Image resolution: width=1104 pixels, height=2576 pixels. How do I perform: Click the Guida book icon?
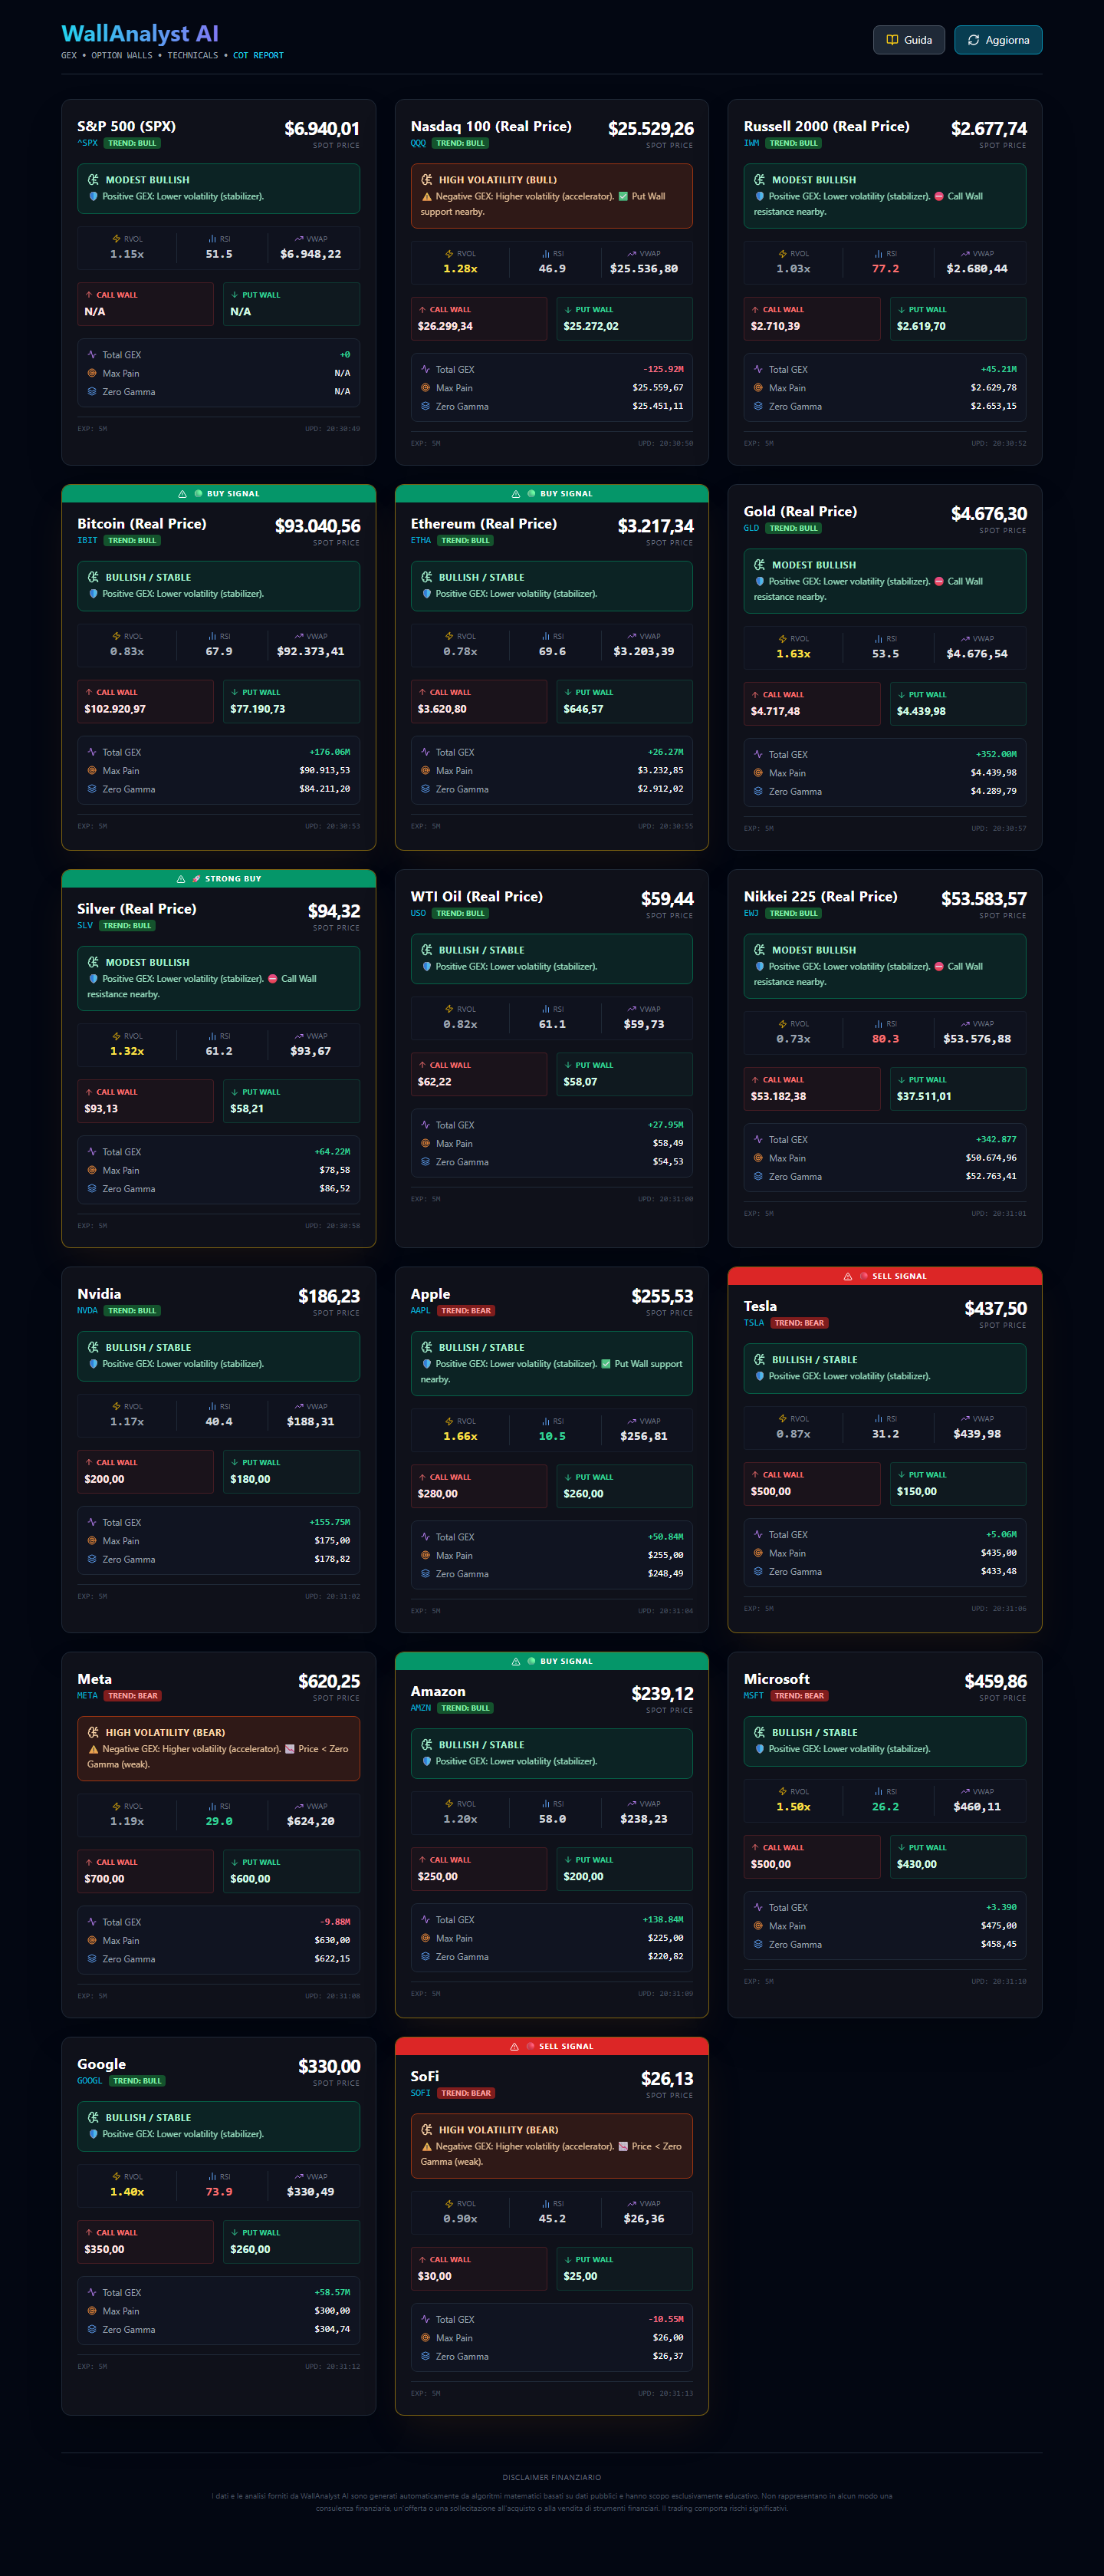point(892,40)
